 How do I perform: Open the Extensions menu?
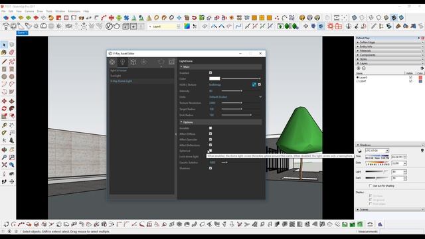[74, 11]
